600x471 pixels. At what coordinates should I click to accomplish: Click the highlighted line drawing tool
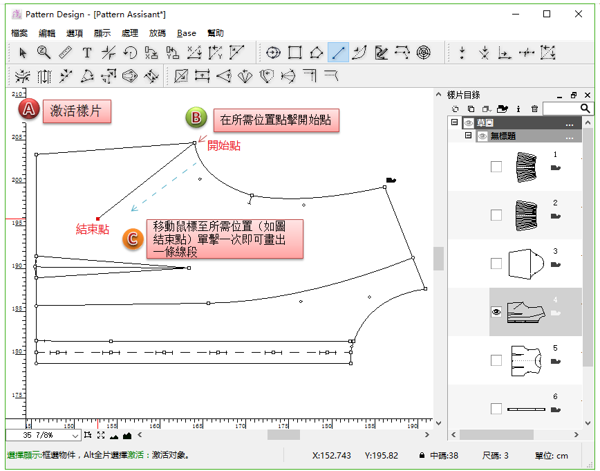point(338,53)
